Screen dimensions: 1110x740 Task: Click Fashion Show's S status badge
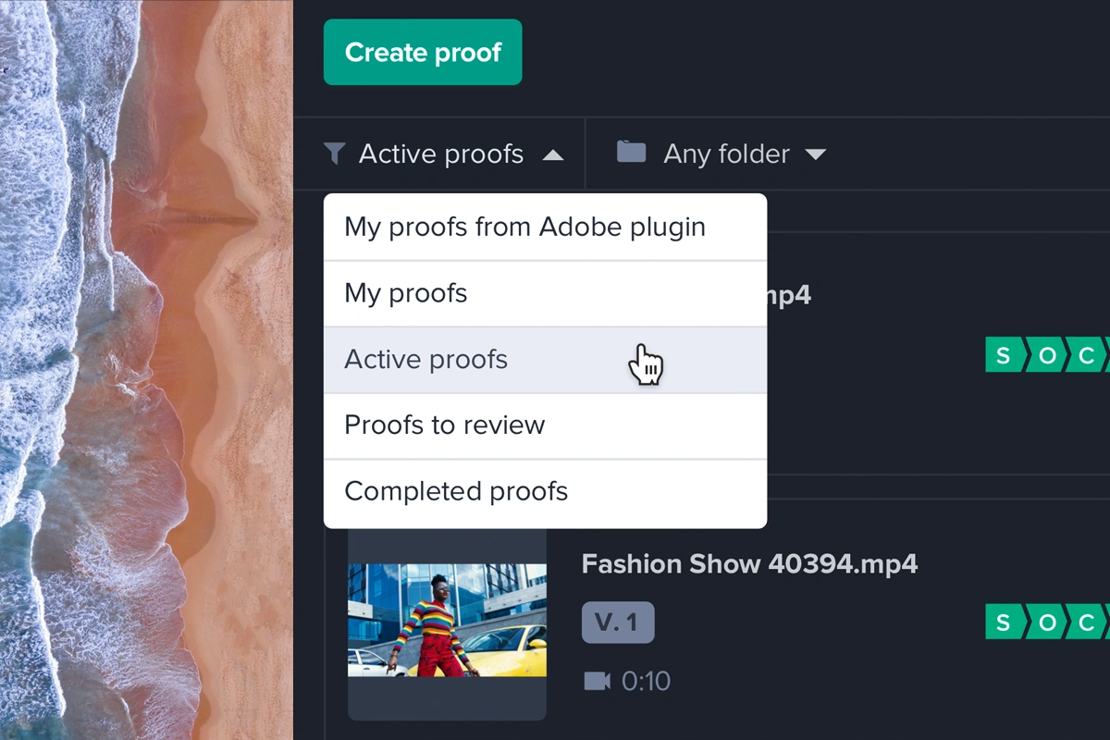(x=1003, y=622)
